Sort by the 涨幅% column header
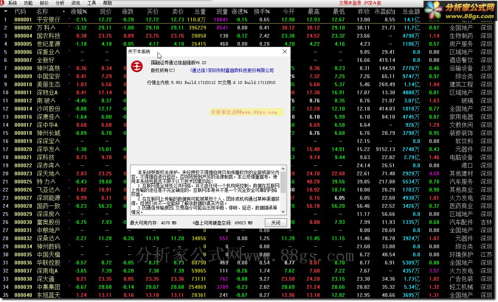Viewport: 498px width, 302px height. click(x=79, y=12)
